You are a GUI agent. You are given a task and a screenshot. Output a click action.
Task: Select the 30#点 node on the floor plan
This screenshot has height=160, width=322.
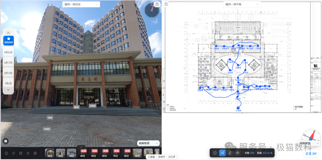coord(230,70)
